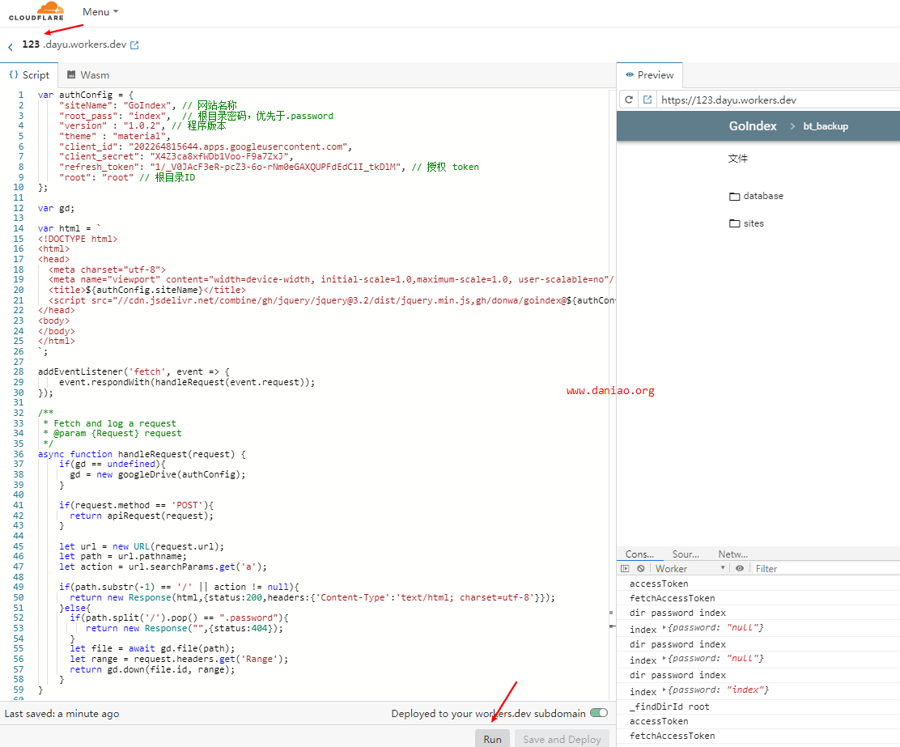Click the "siteName": "GoIndex" code line
Screen dimensions: 900x747
coord(147,105)
